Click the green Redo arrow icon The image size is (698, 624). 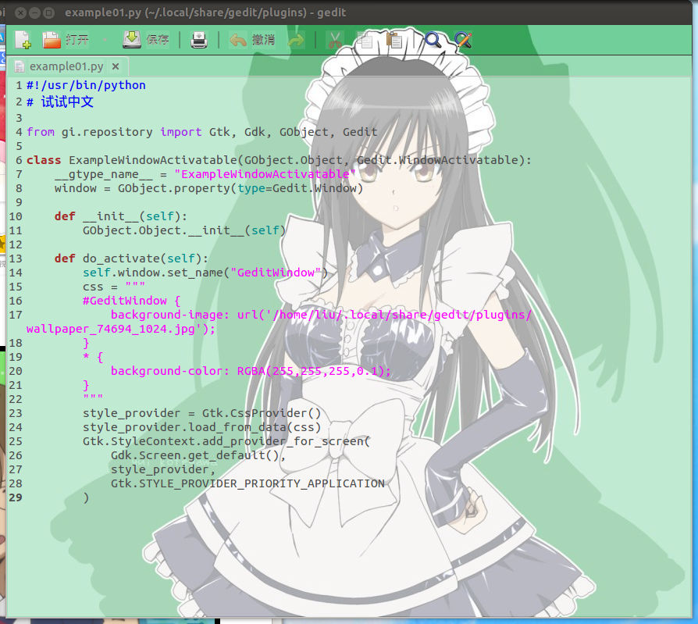(x=296, y=41)
